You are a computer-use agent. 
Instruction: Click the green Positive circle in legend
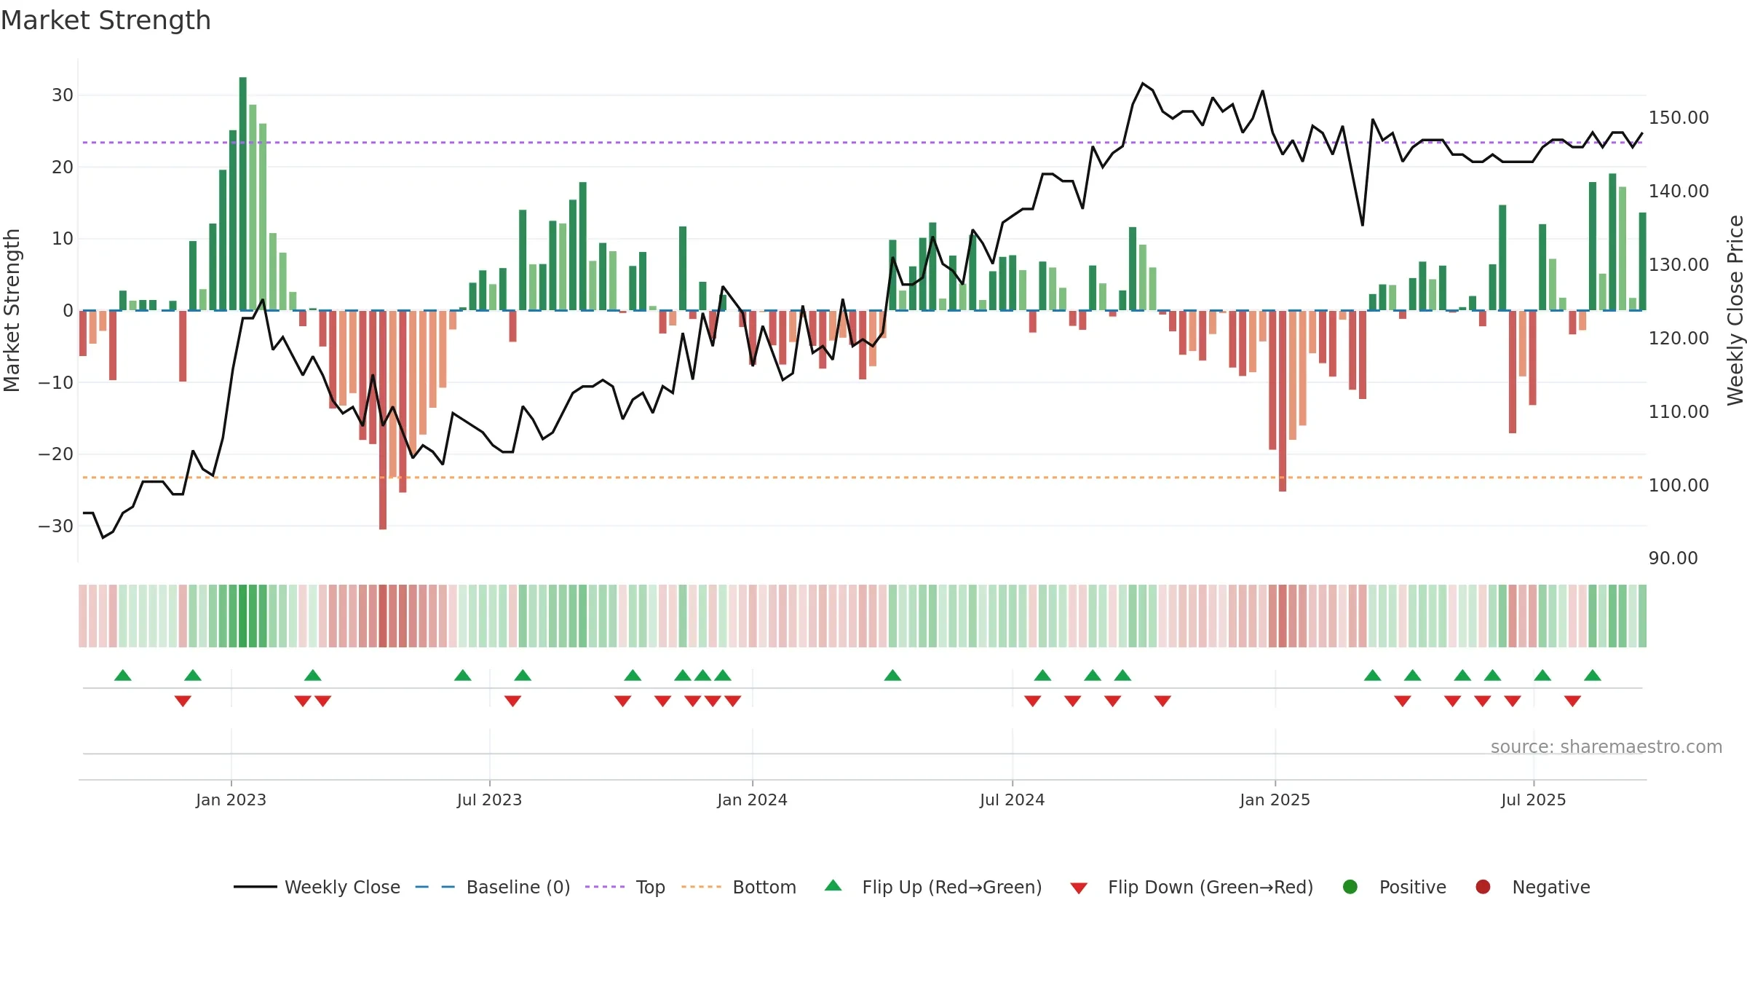coord(1350,887)
